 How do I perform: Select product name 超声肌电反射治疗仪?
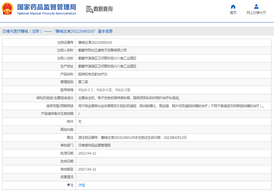[x=93, y=74]
